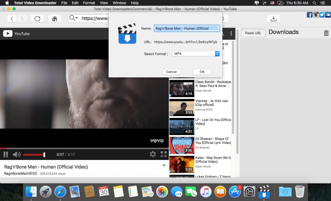Click the page scrollbar beside related videos
Screen dimensions: 331x201
click(233, 88)
